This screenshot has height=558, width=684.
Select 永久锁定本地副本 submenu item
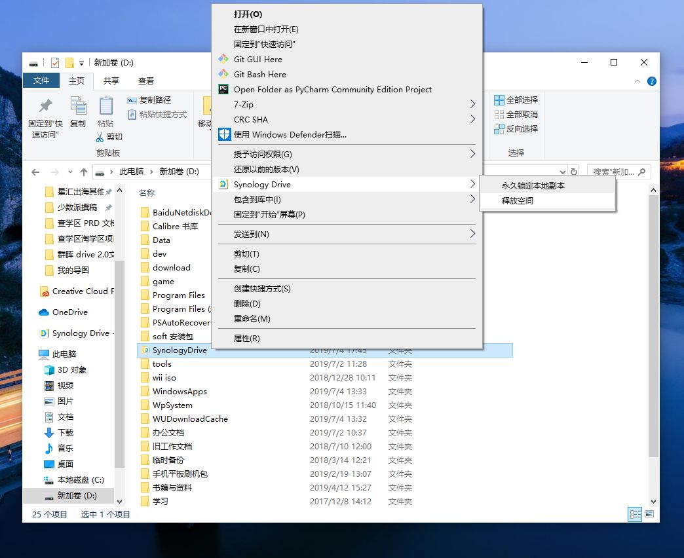(548, 186)
